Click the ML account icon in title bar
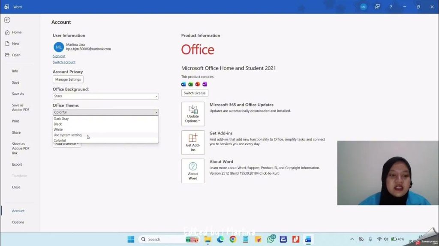 tap(364, 7)
